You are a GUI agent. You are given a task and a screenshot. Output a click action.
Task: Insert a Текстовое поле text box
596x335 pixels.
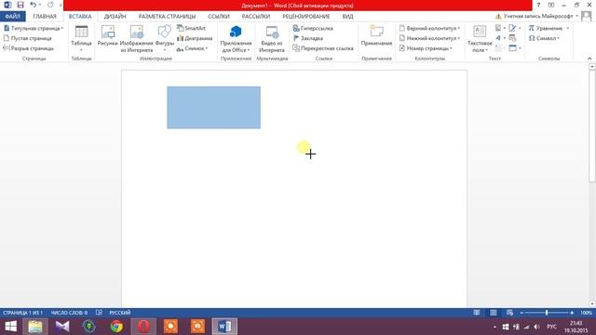click(x=480, y=39)
